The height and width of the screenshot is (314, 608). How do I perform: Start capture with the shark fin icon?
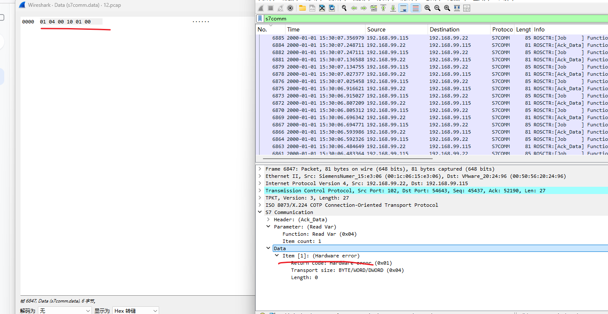coord(261,8)
